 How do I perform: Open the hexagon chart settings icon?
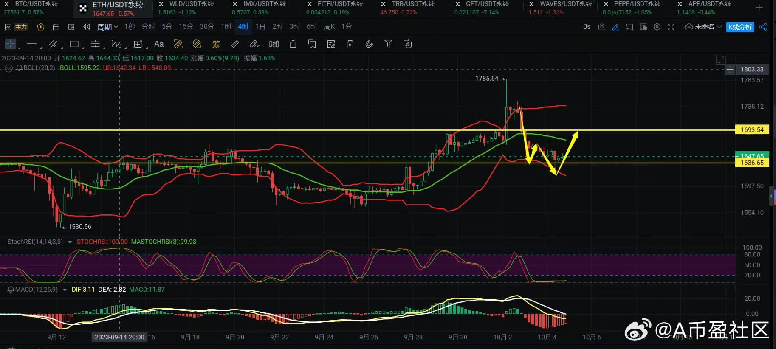(x=657, y=27)
